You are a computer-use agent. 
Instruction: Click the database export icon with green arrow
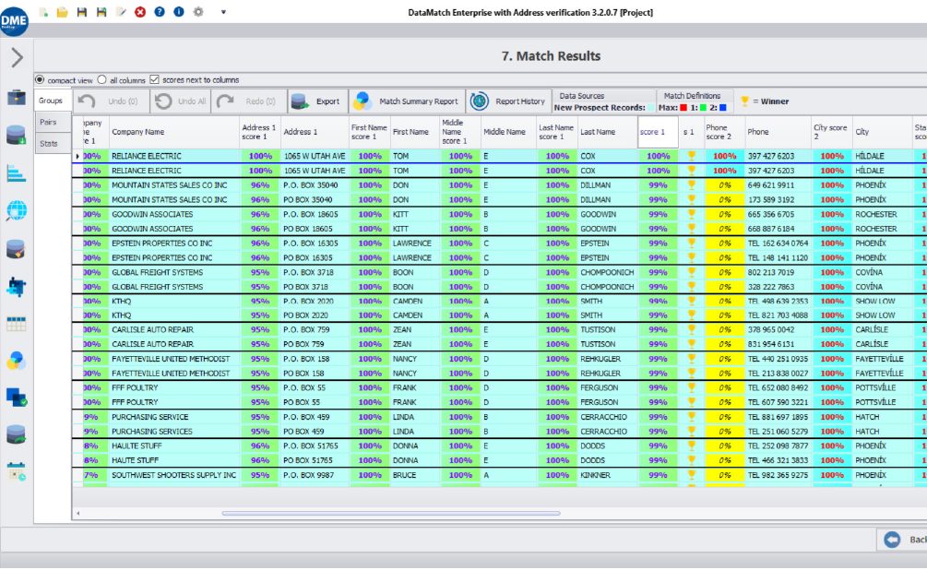[16, 434]
